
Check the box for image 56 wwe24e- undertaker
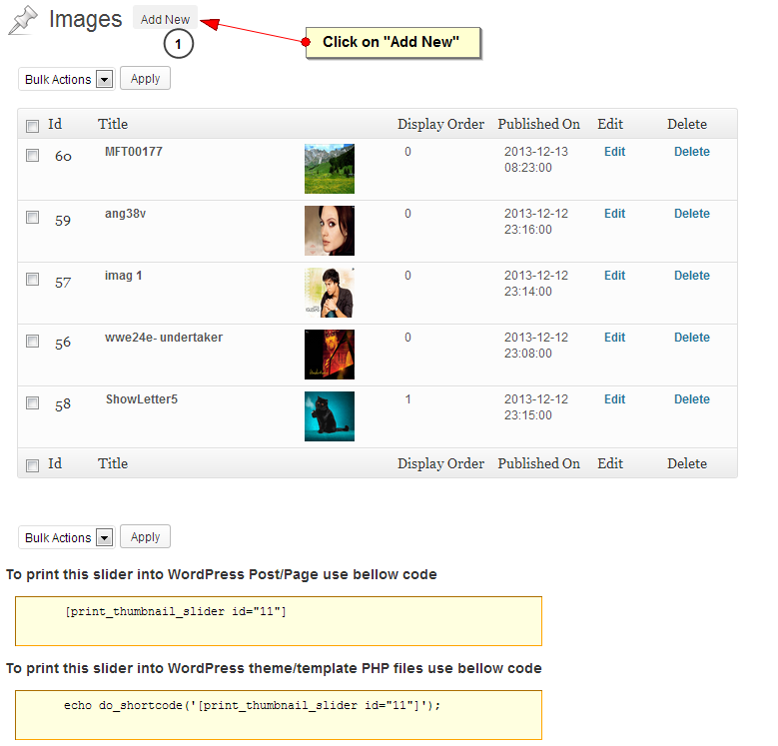32,342
